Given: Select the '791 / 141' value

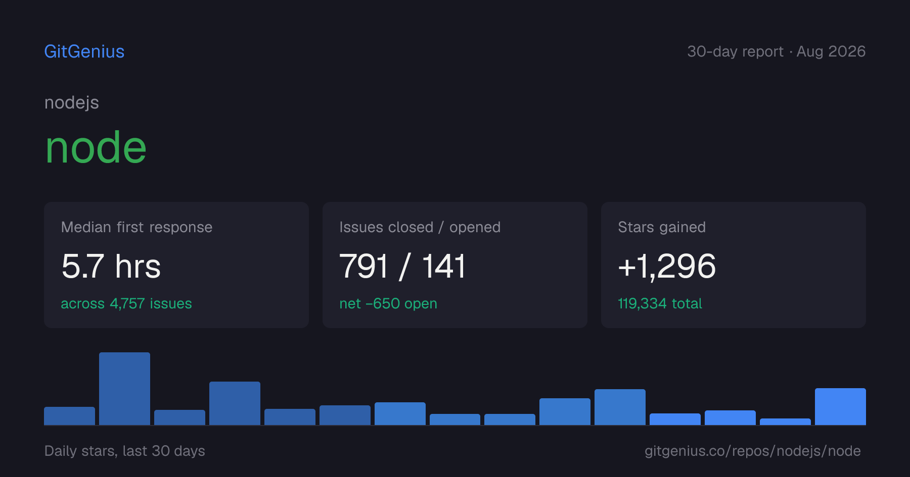Looking at the screenshot, I should point(402,266).
